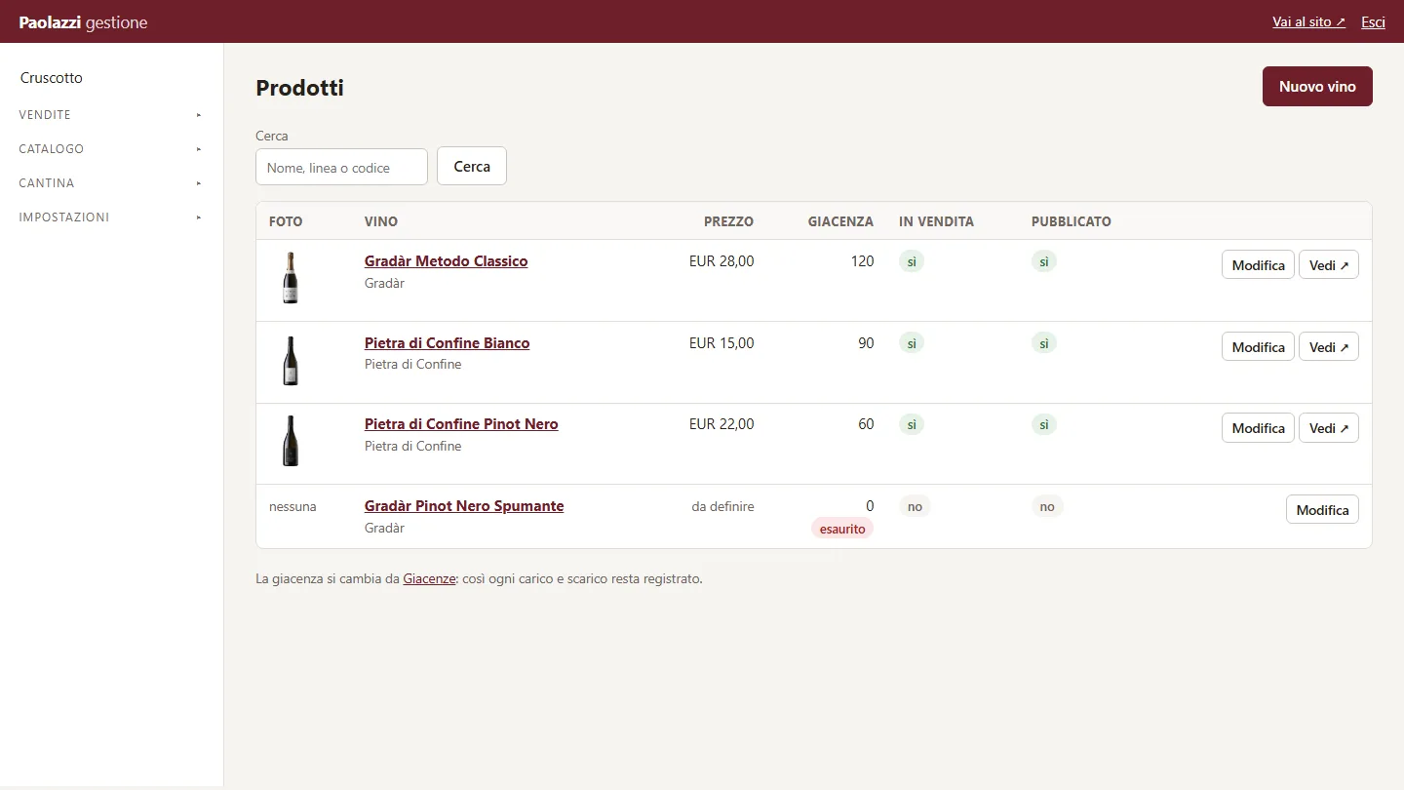This screenshot has height=790, width=1404.
Task: Expand the Cantina sidebar section
Action: [111, 183]
